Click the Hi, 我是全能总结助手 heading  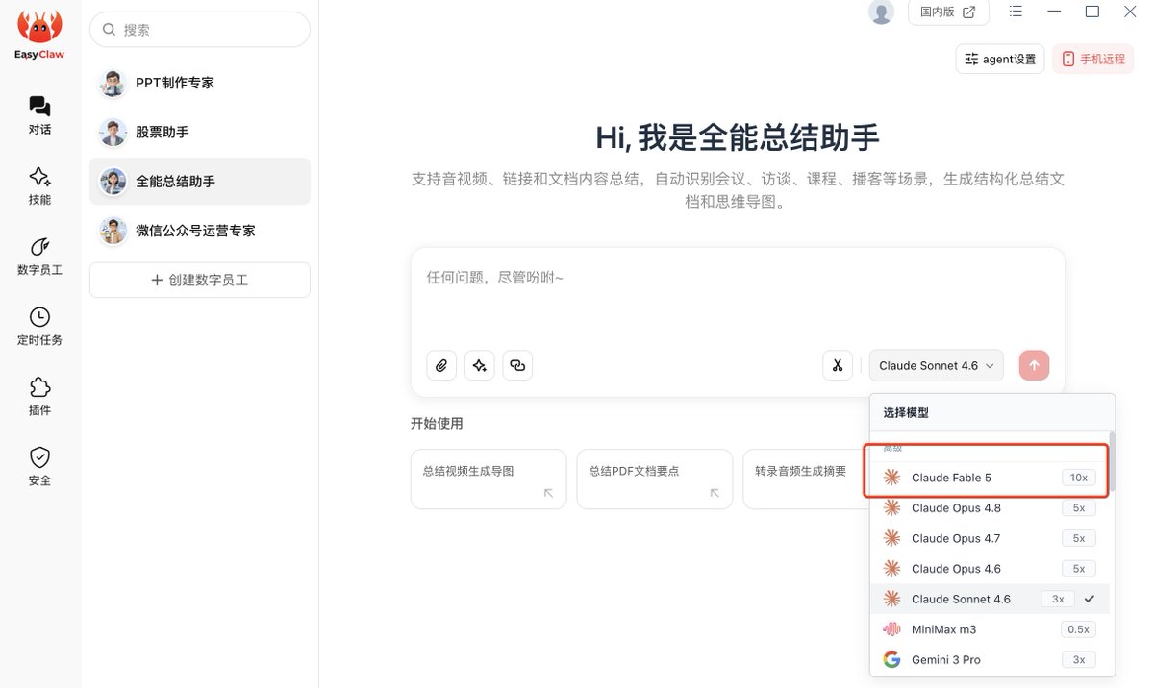(x=738, y=137)
